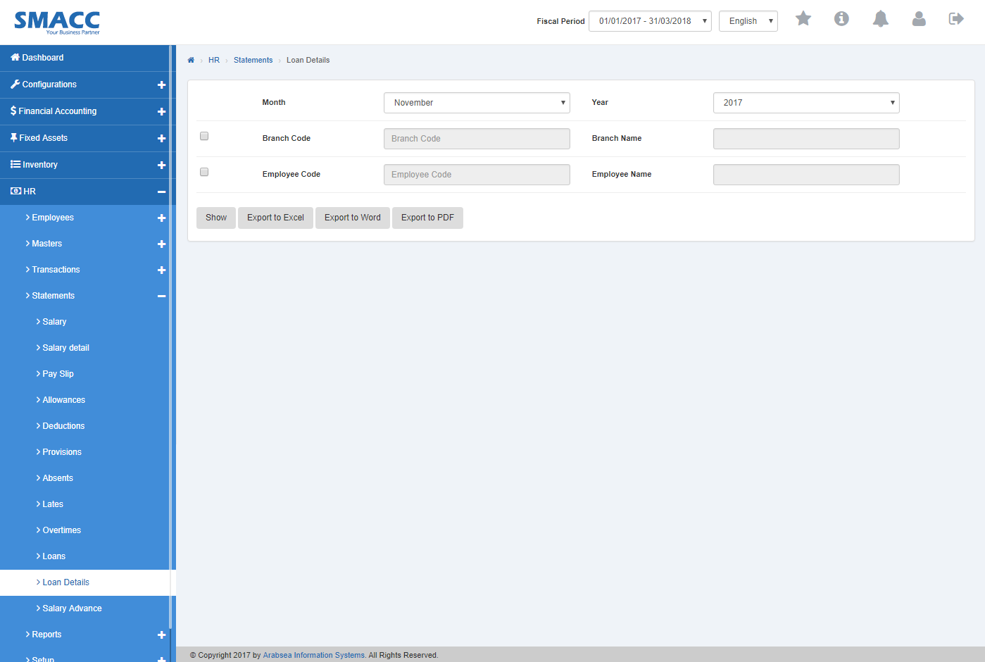Open the Fiscal Period dropdown
985x662 pixels.
coord(650,21)
